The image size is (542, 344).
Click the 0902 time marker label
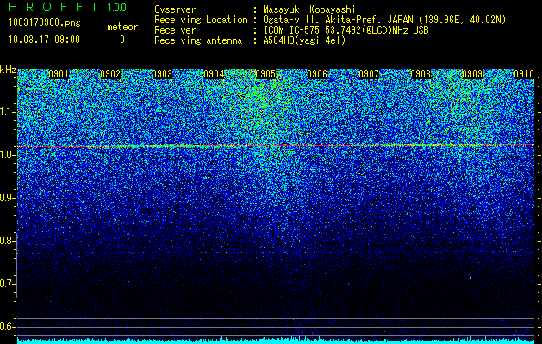coord(110,74)
